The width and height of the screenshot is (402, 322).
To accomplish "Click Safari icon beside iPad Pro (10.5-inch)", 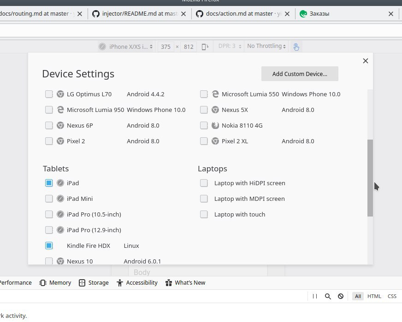I will pyautogui.click(x=60, y=214).
